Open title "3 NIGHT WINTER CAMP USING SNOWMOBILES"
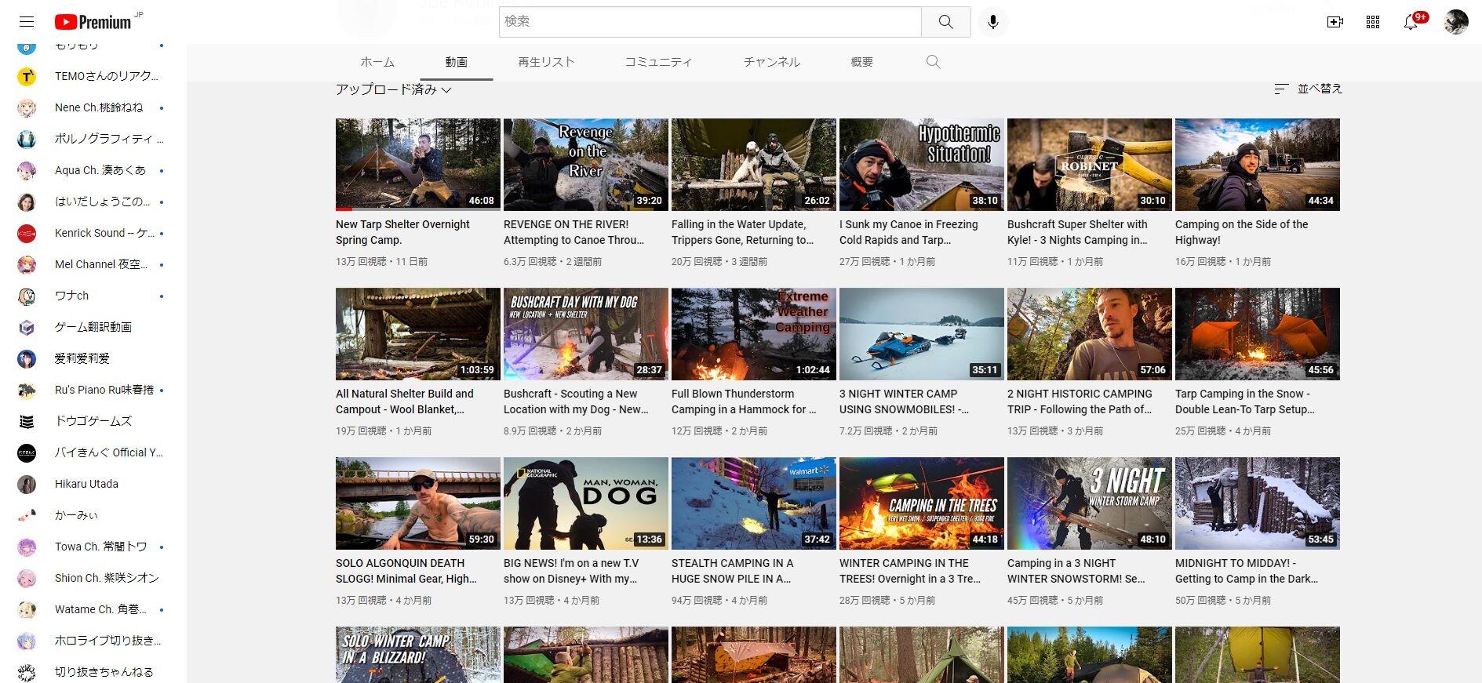 (x=904, y=401)
